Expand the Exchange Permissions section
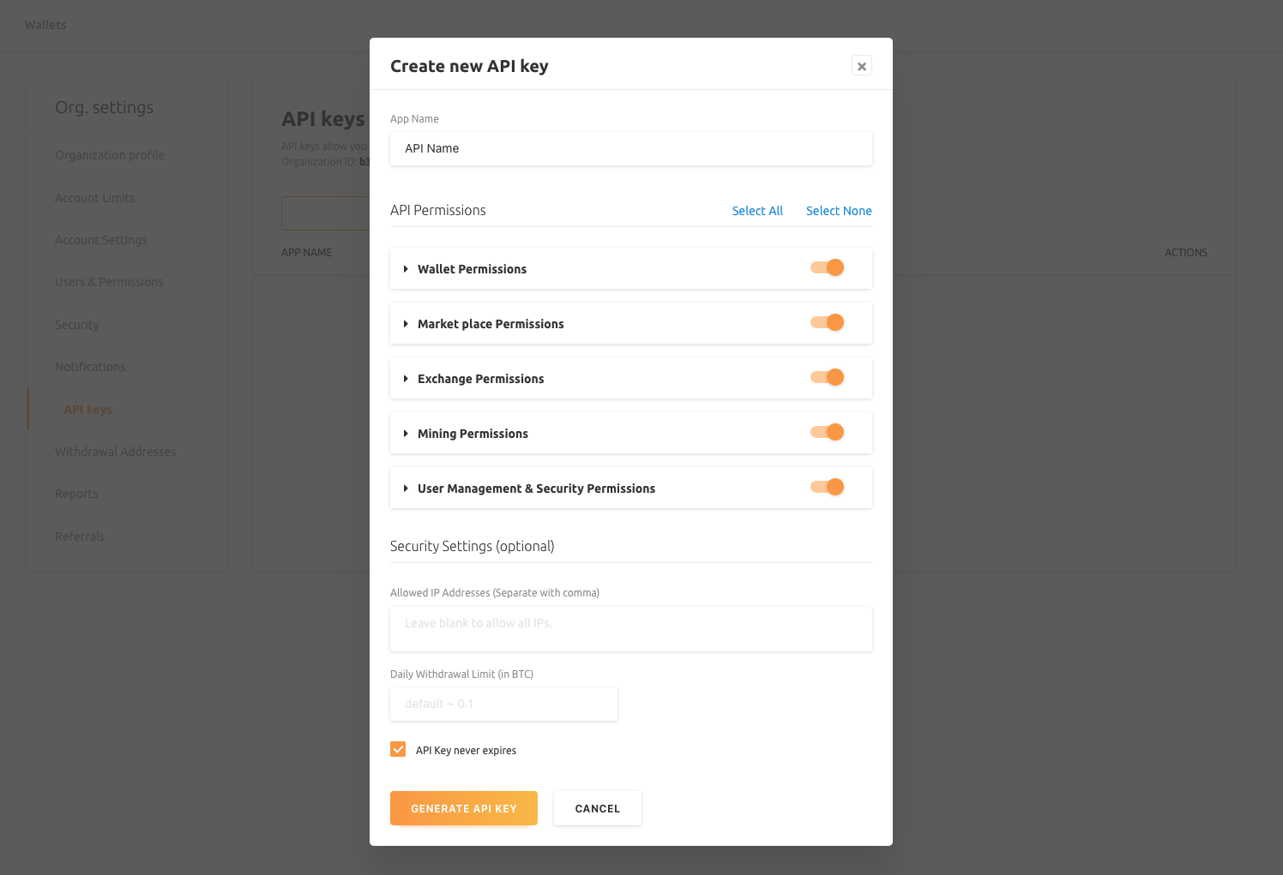 tap(407, 378)
